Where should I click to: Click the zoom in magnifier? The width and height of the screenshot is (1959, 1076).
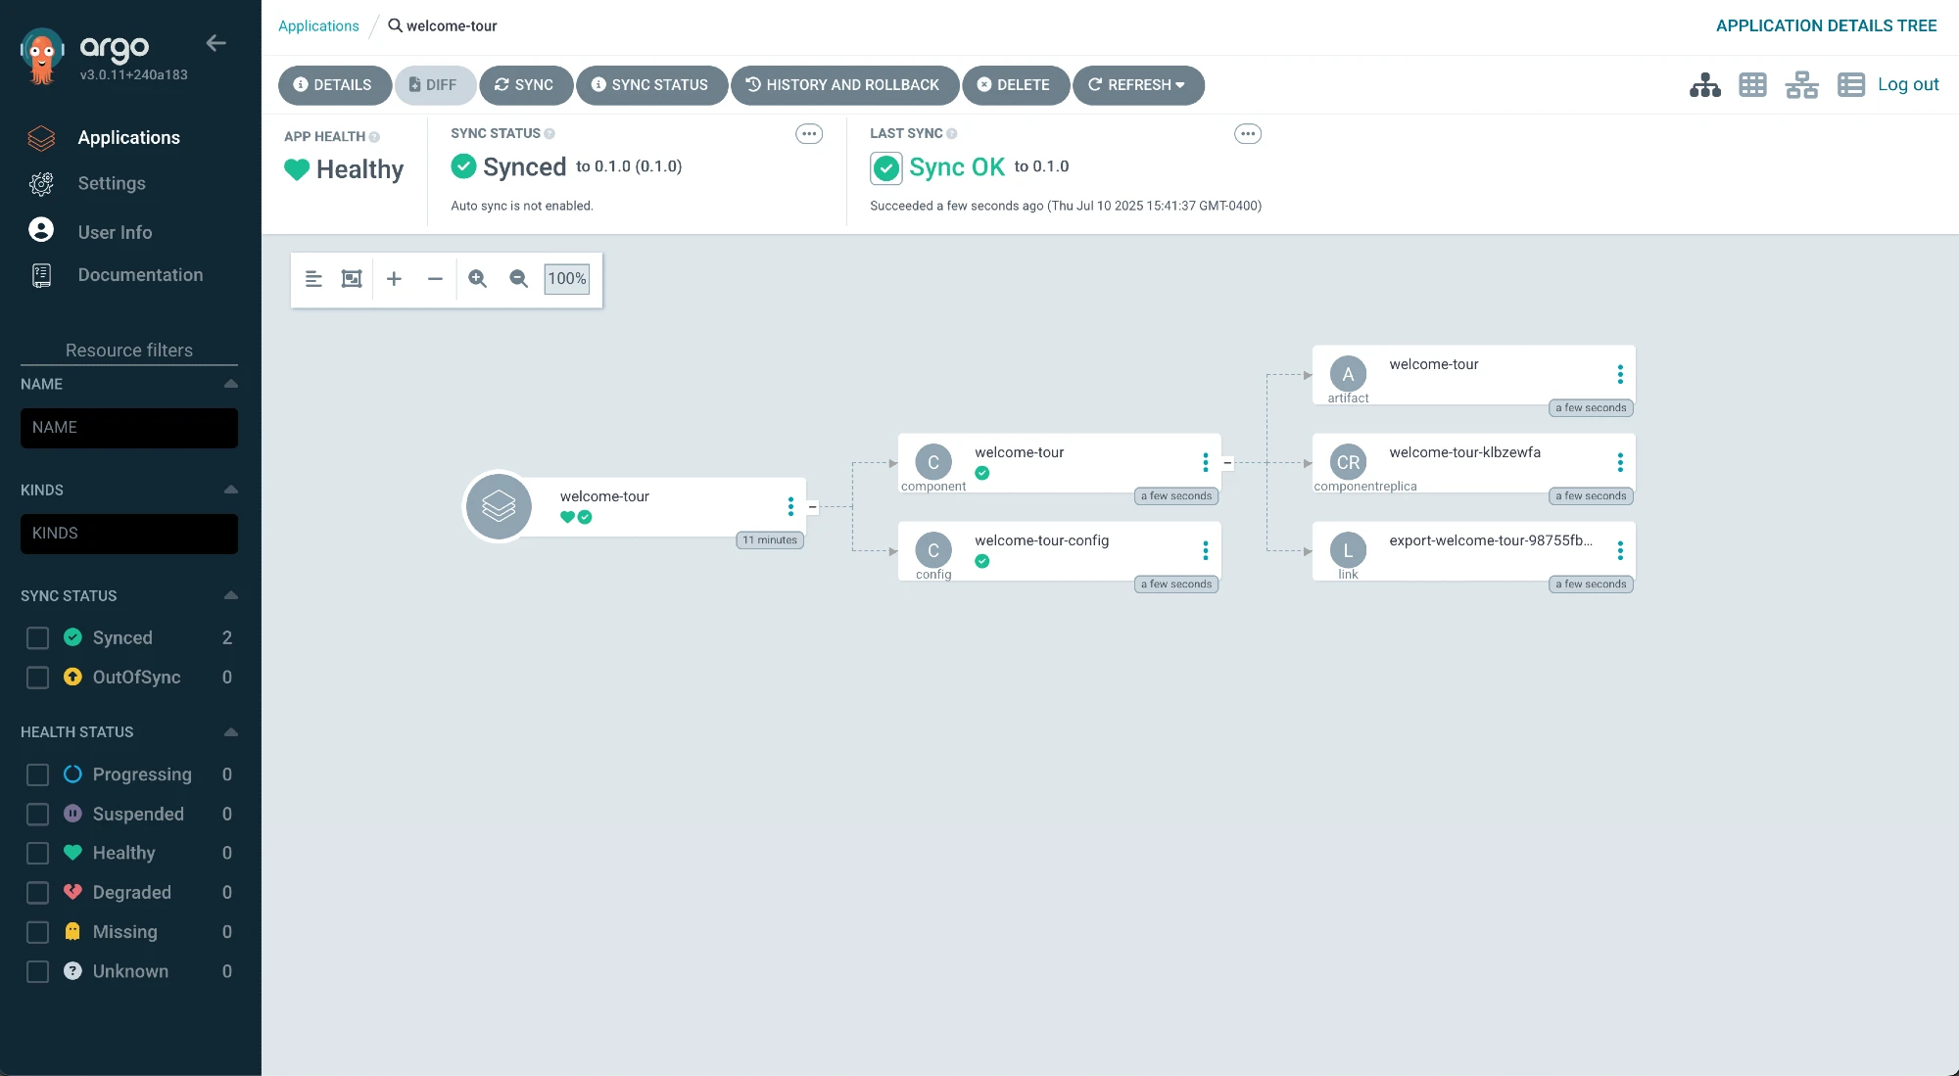coord(478,279)
